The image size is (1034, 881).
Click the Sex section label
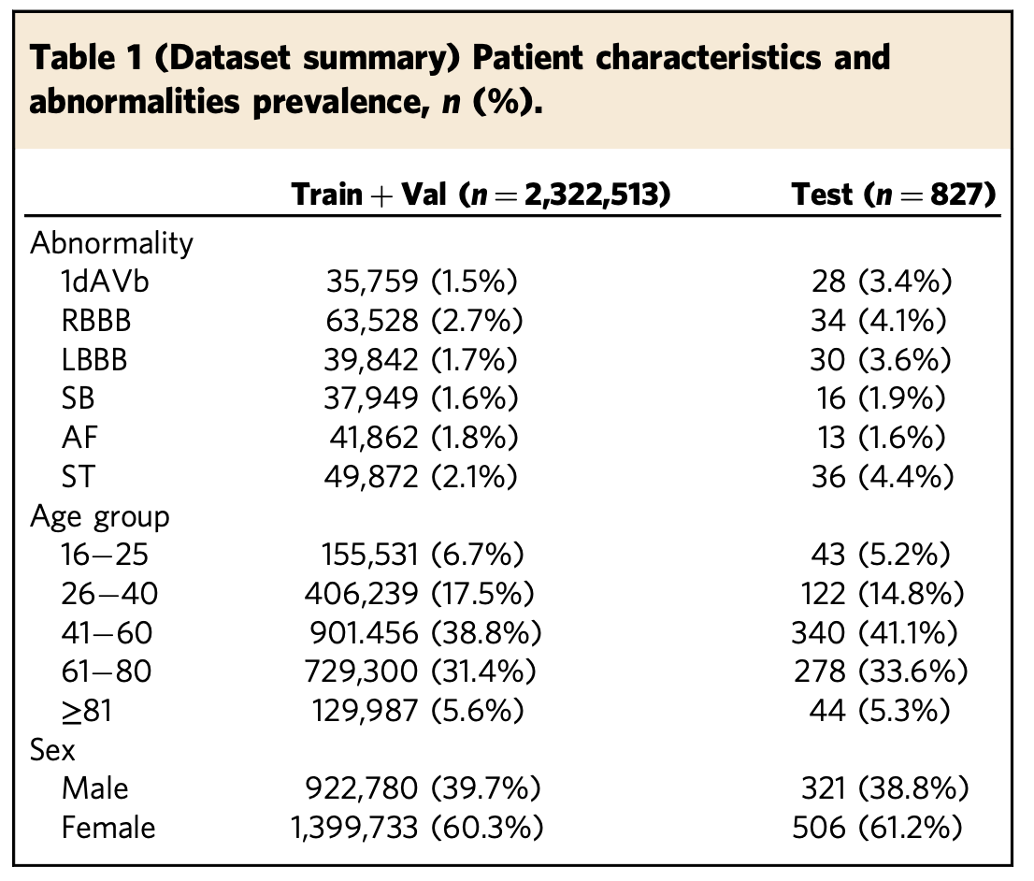(x=52, y=750)
